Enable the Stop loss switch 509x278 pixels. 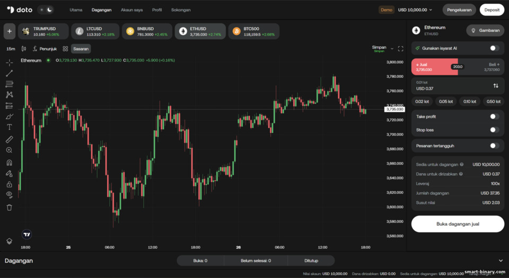coord(494,130)
